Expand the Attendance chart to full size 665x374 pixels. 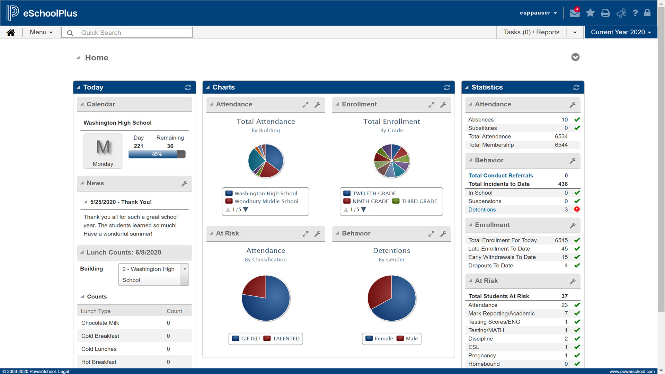[305, 104]
